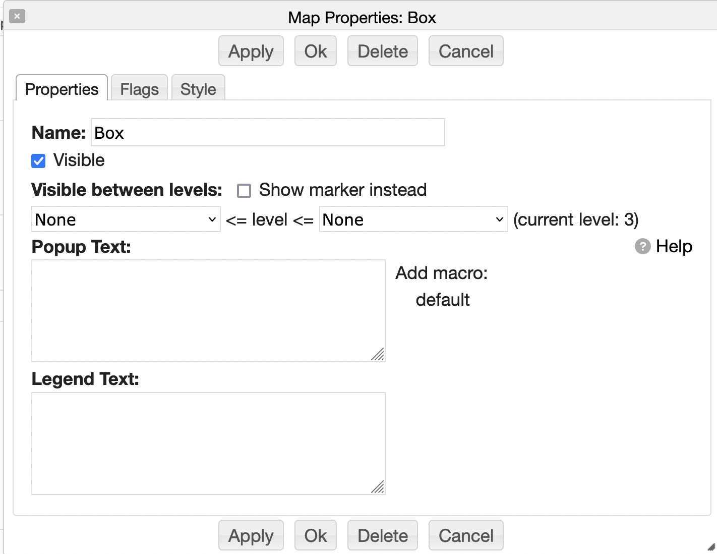Click the bottom Delete button
This screenshot has width=717, height=554.
coord(382,535)
